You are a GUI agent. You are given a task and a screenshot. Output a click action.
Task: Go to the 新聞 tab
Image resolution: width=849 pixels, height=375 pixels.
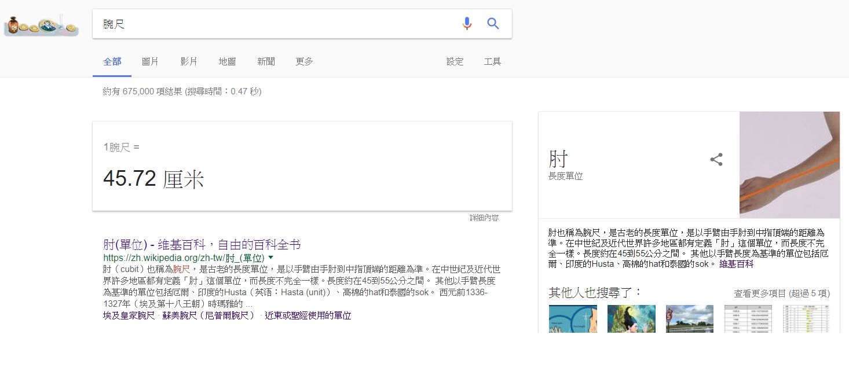click(266, 61)
